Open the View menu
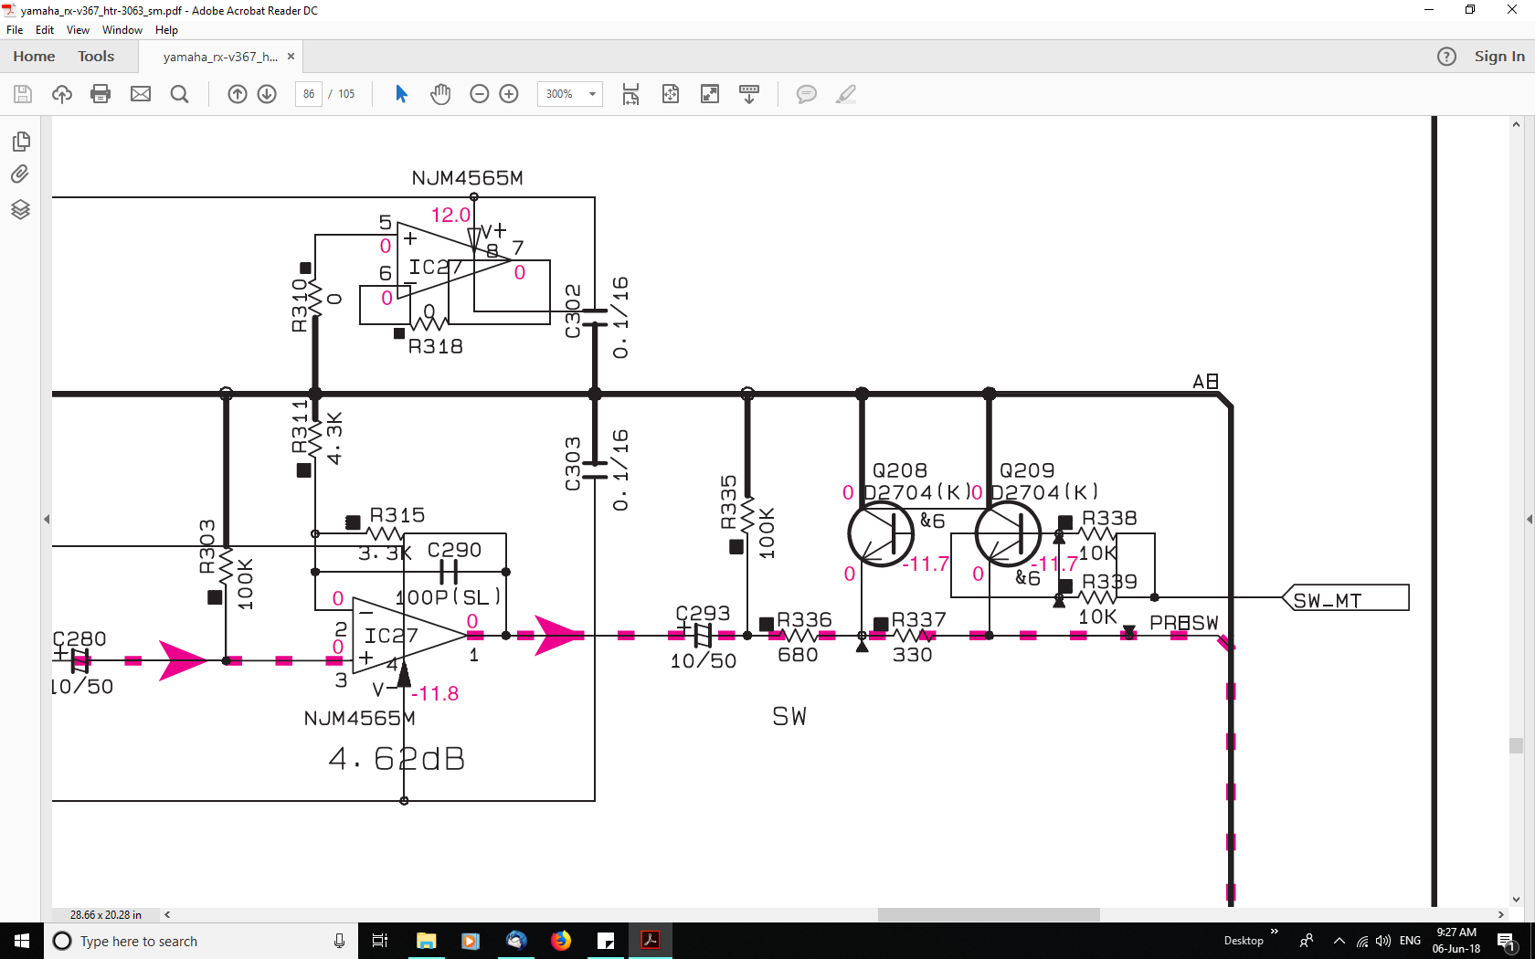 pyautogui.click(x=79, y=30)
